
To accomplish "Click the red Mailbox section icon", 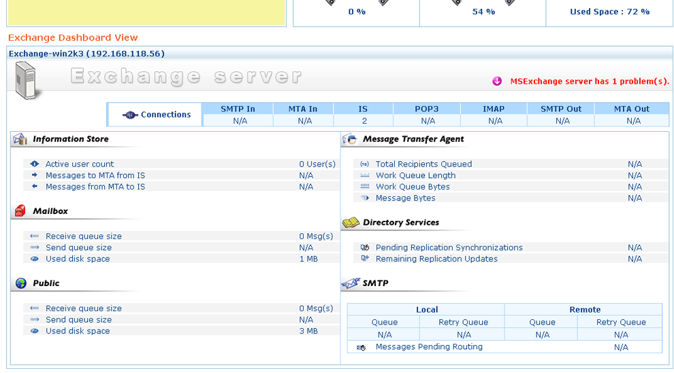I will 20,211.
